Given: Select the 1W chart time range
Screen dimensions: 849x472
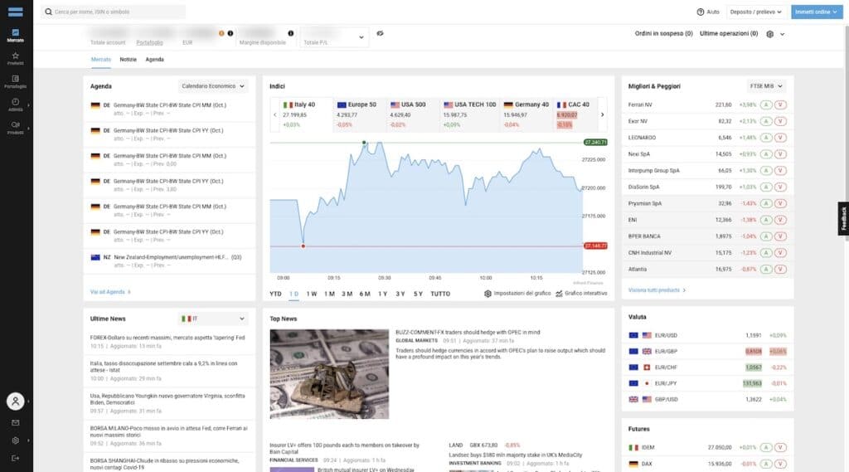Looking at the screenshot, I should [x=312, y=294].
